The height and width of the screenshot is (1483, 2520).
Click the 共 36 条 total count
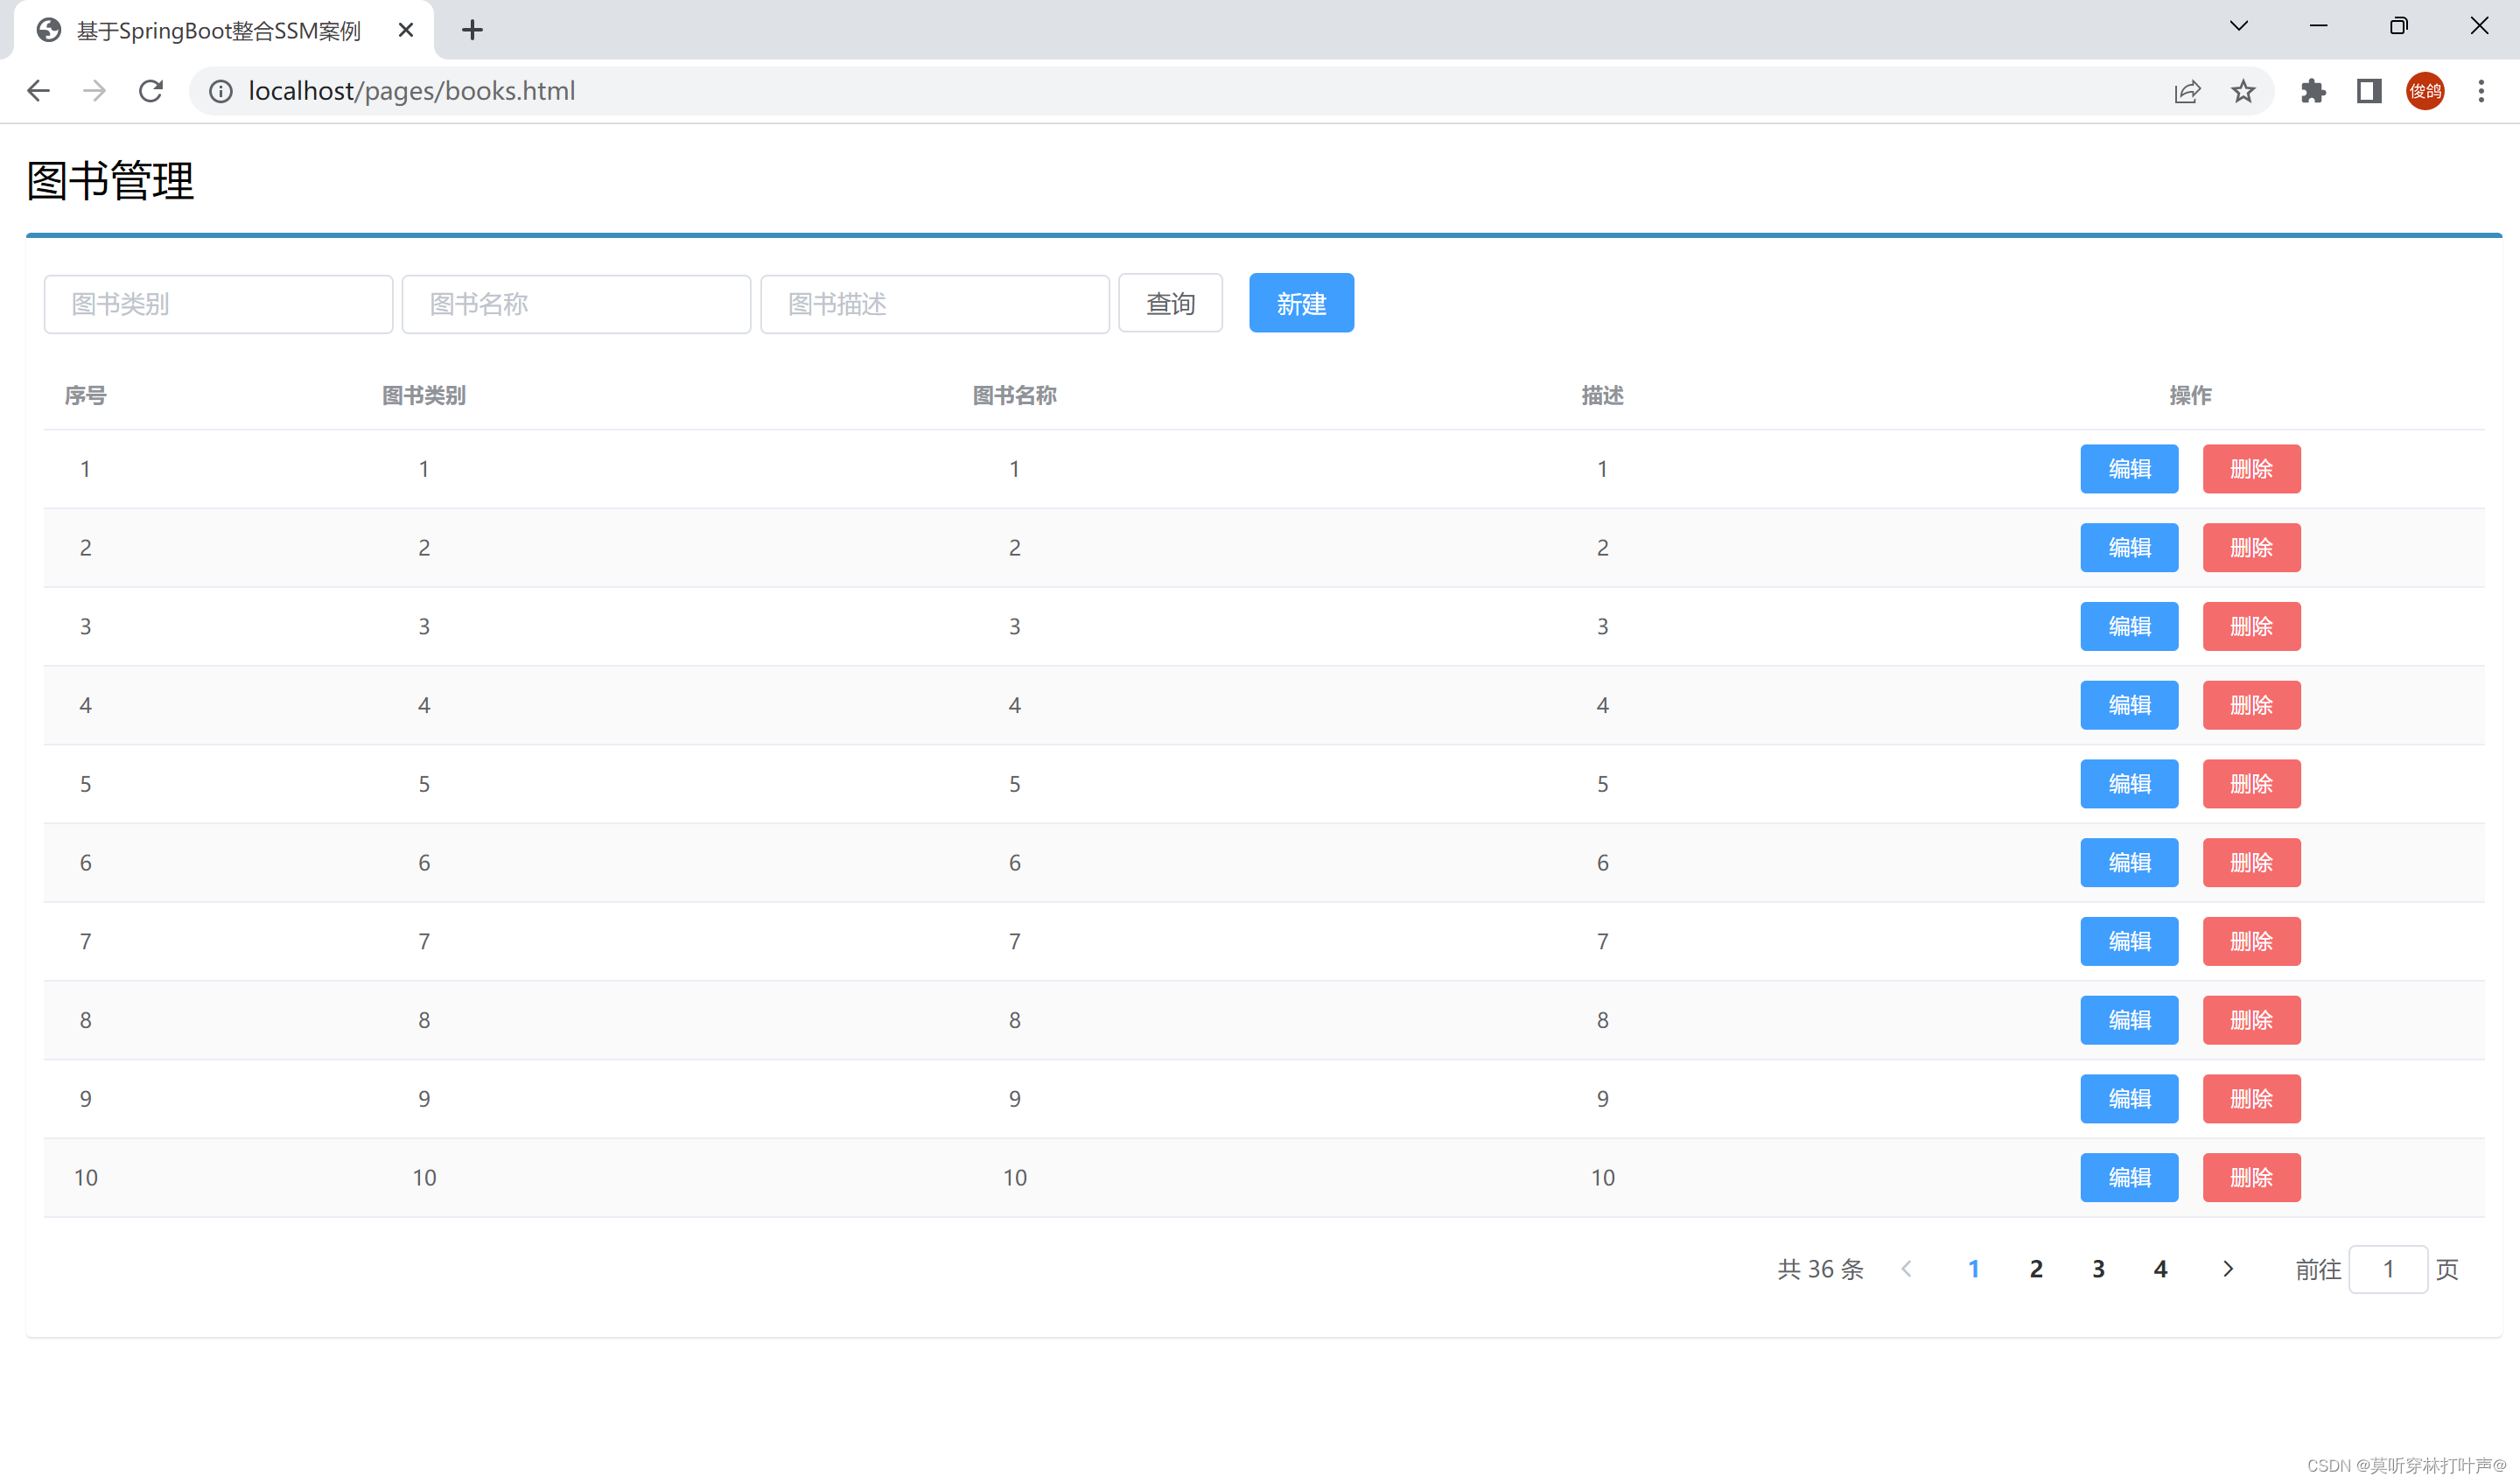pyautogui.click(x=1820, y=1269)
